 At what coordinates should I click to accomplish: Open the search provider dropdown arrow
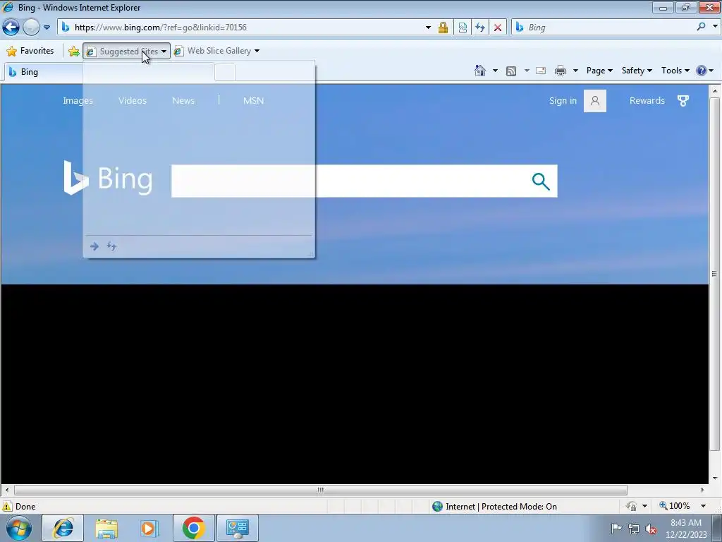click(x=715, y=27)
